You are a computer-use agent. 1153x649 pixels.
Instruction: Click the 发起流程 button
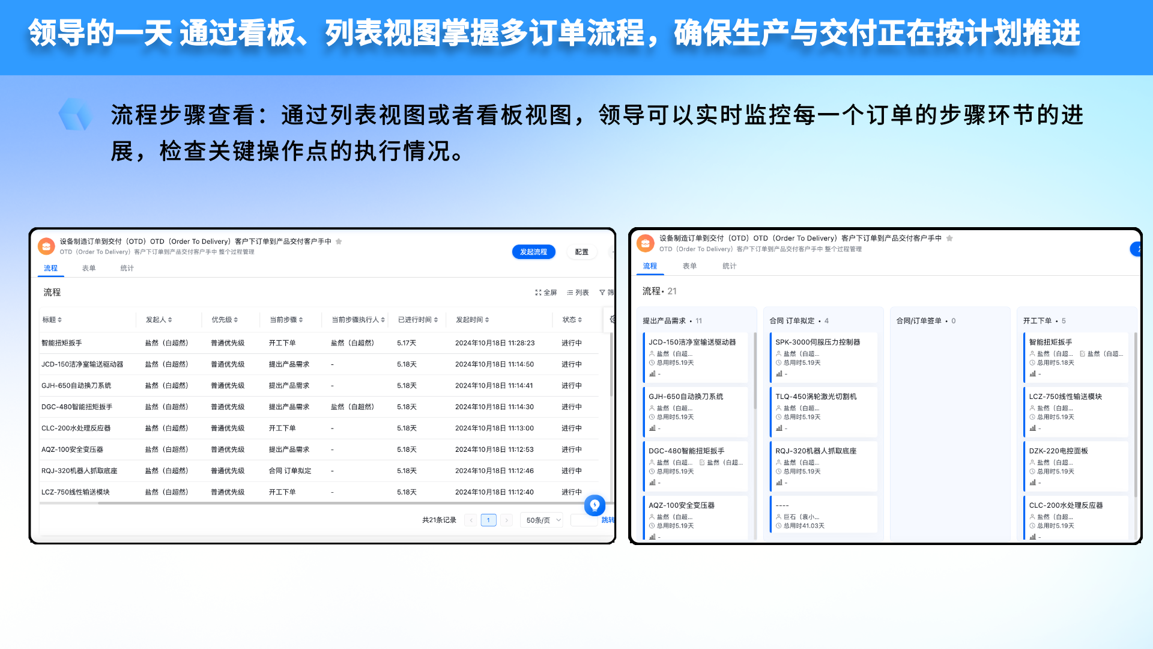coord(534,252)
